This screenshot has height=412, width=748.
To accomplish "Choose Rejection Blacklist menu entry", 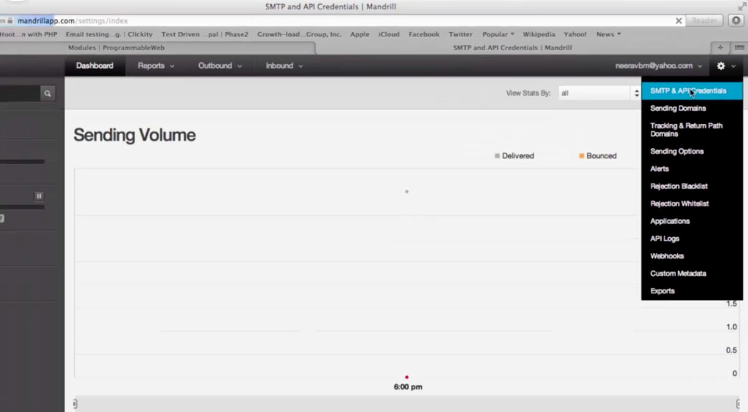I will (x=679, y=186).
